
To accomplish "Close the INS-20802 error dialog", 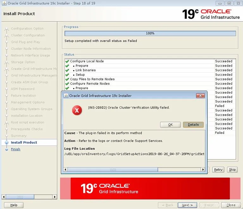I will click(x=200, y=96).
